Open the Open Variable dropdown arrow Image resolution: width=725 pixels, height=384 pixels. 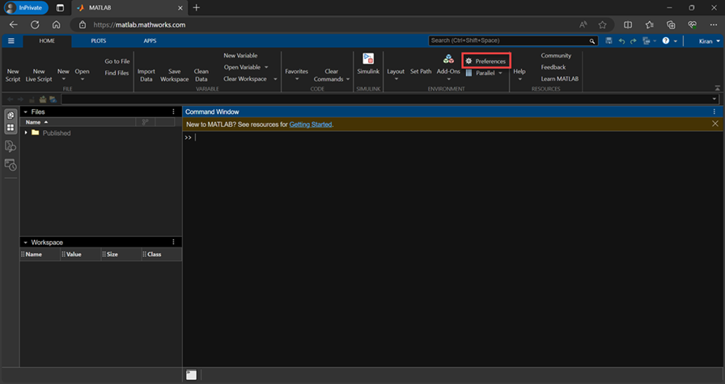[266, 67]
